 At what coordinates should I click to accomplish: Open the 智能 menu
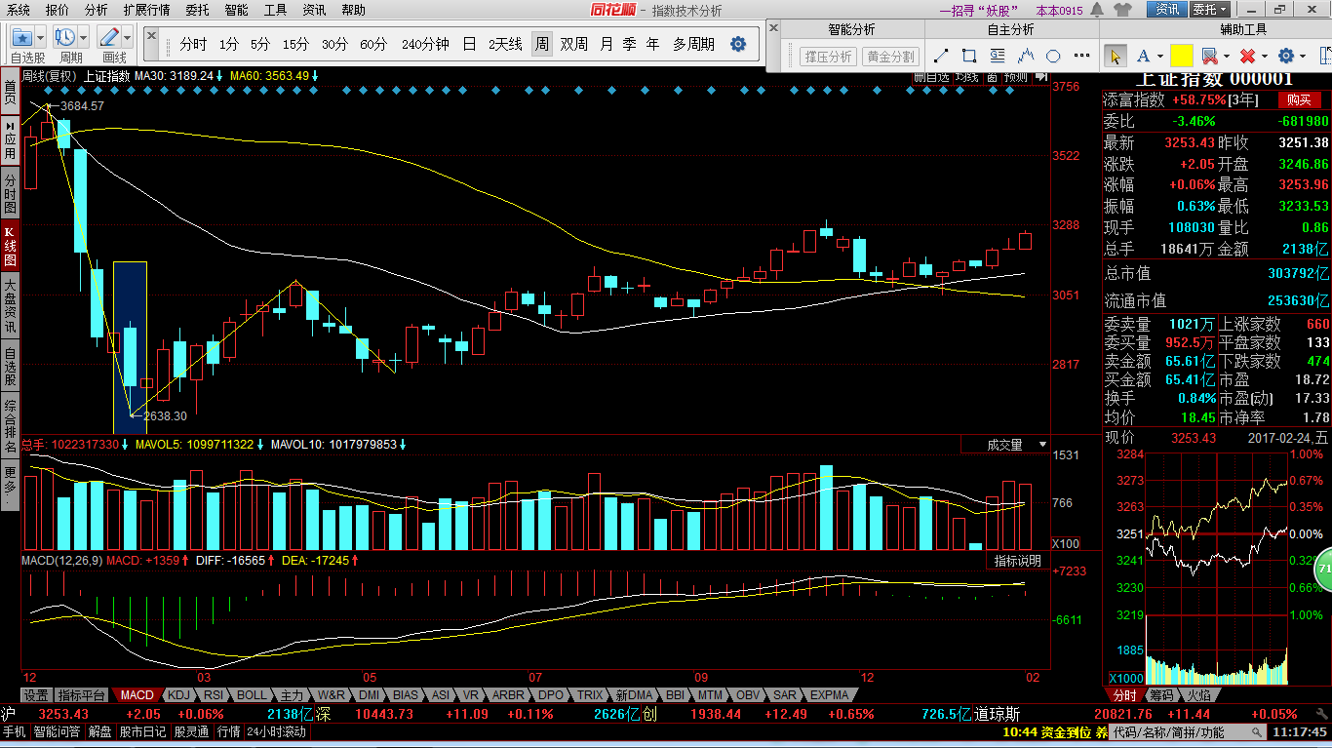point(236,10)
